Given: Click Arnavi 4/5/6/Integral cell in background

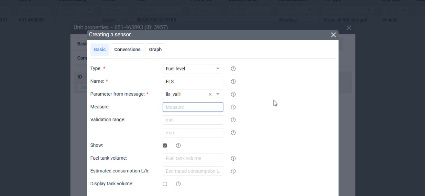Looking at the screenshot, I should click(345, 20).
